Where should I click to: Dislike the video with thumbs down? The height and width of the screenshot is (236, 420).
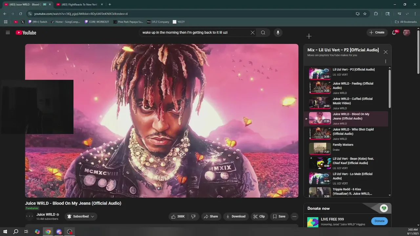click(x=194, y=216)
